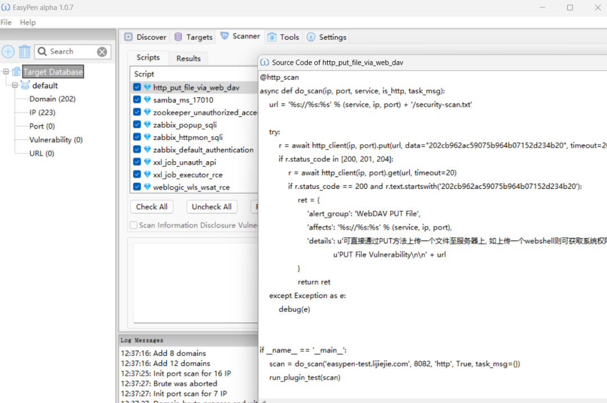Uncheck the zabbix_popup_sqli script
Image resolution: width=607 pixels, height=403 pixels.
tap(137, 124)
